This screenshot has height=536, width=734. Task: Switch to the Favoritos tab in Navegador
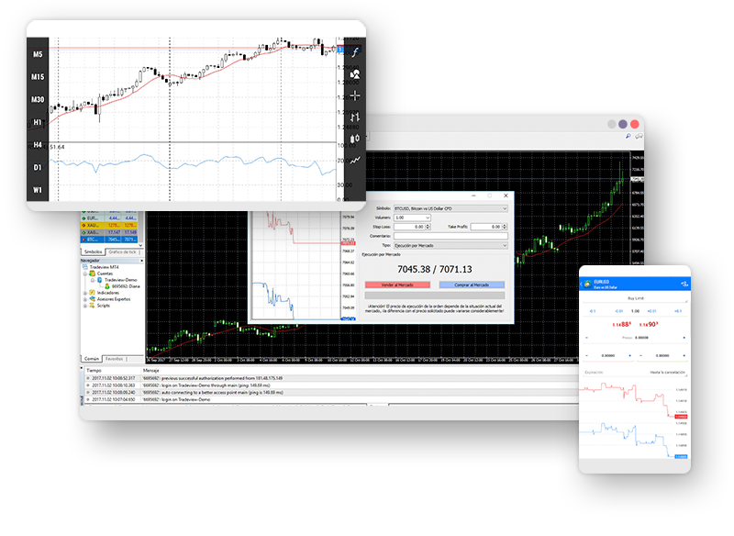115,359
